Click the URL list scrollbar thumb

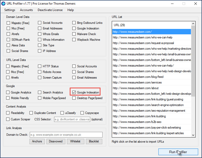coord(193,61)
